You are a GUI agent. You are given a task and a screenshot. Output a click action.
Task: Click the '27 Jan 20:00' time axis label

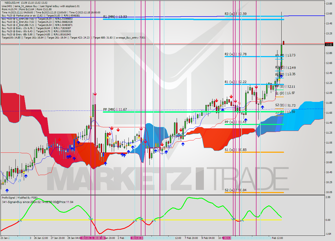[58, 238]
